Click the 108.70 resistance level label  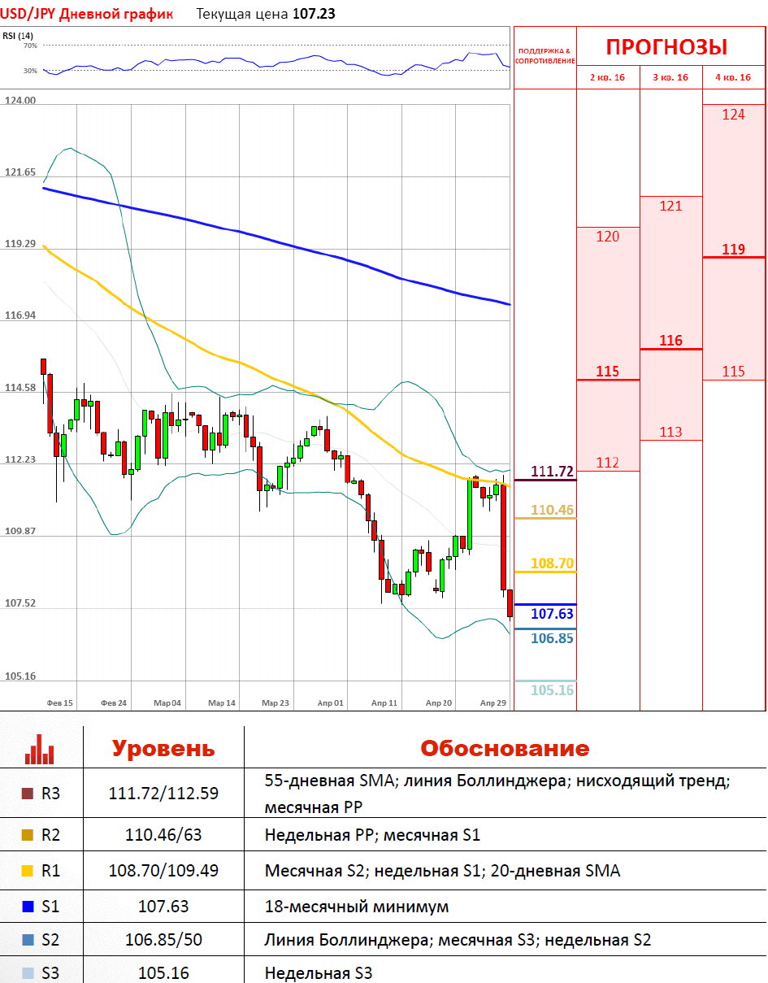[553, 563]
